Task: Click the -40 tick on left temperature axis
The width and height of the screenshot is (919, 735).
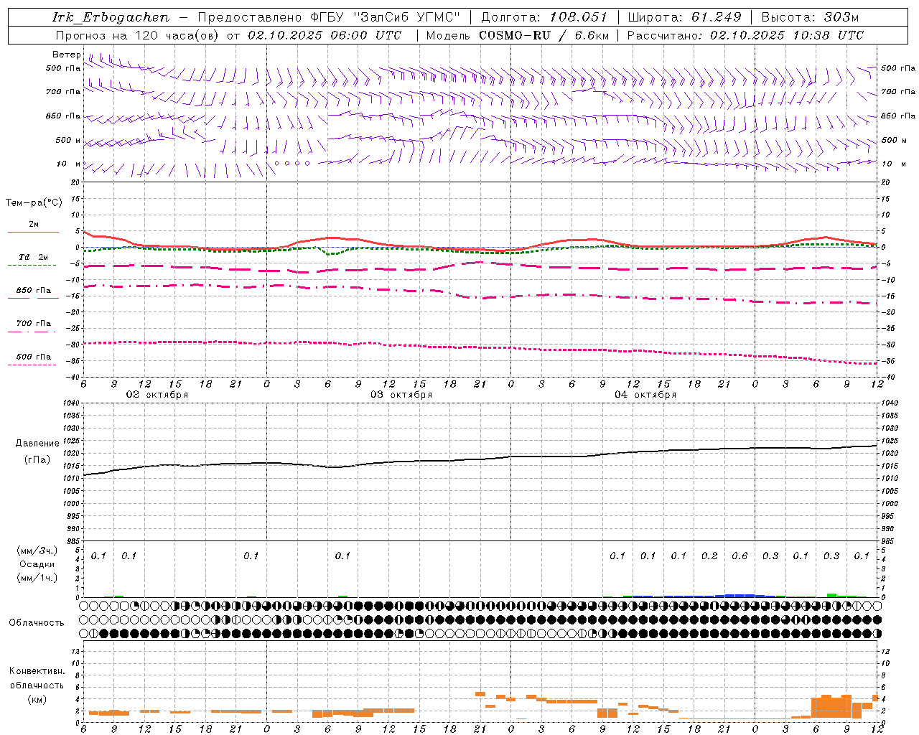Action: coord(74,377)
